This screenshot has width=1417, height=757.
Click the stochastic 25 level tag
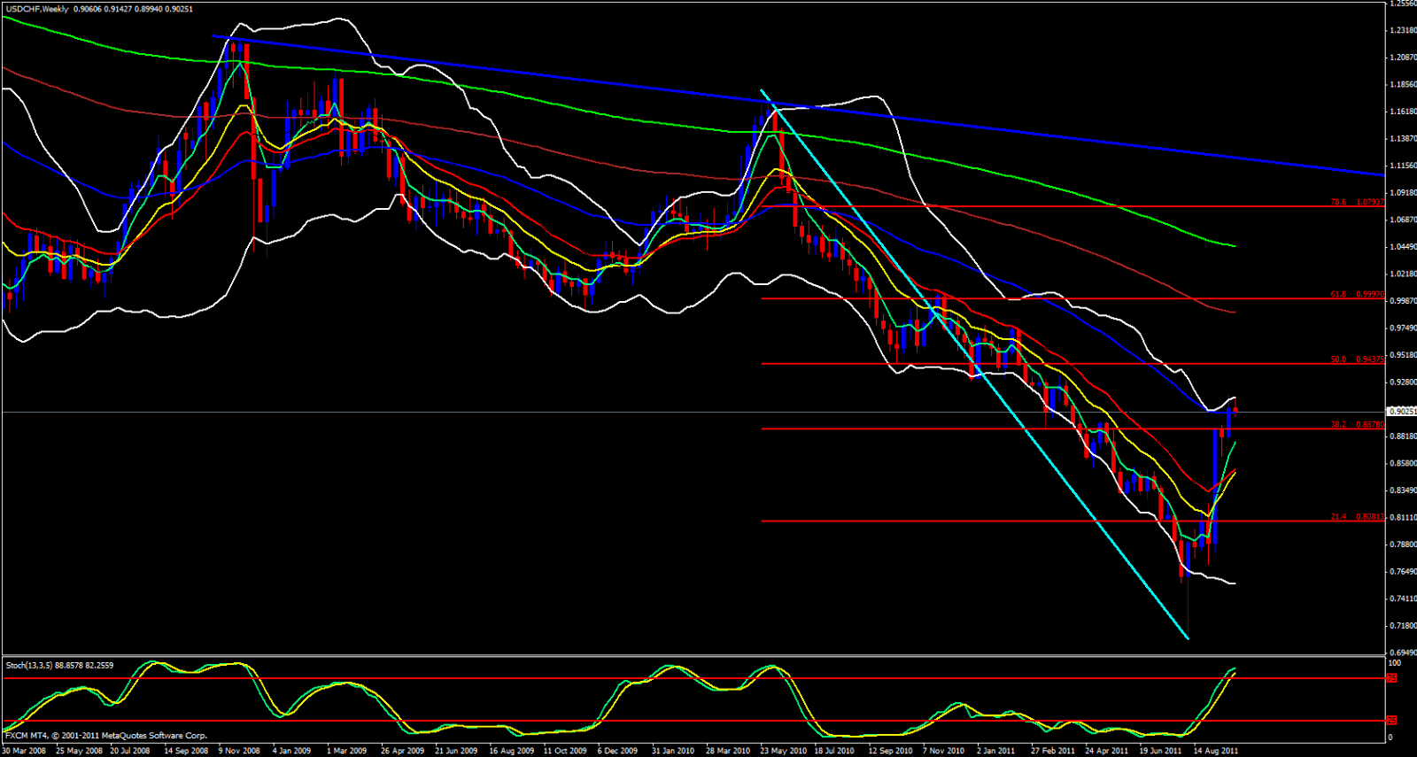pos(1391,721)
